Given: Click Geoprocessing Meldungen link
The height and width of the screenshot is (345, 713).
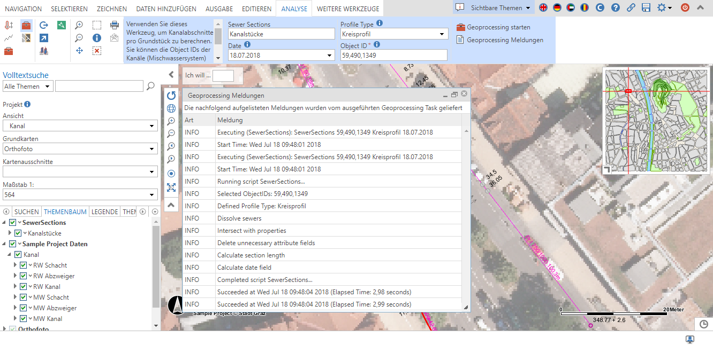Looking at the screenshot, I should tap(504, 40).
